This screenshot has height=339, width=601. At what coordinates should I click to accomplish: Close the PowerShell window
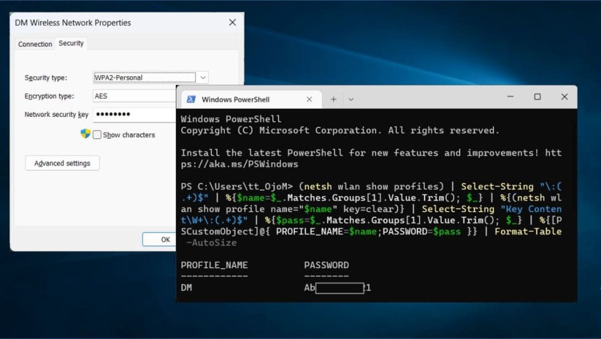pos(564,97)
